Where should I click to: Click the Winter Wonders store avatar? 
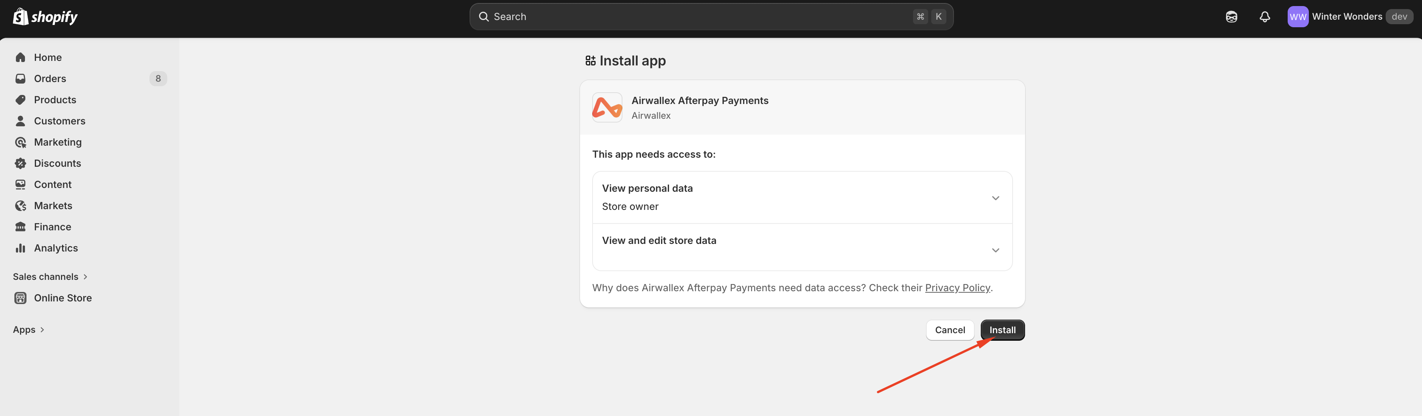(1298, 17)
